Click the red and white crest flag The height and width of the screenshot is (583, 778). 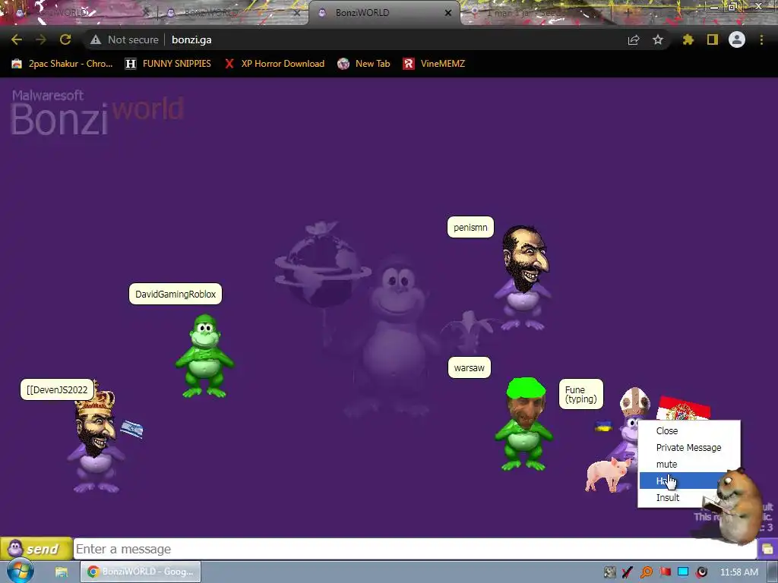(x=684, y=409)
